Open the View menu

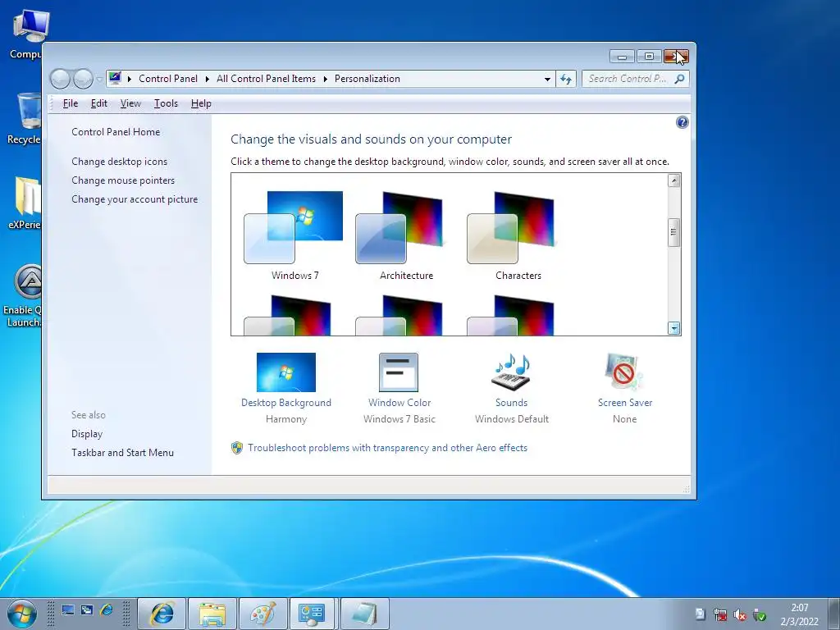130,103
